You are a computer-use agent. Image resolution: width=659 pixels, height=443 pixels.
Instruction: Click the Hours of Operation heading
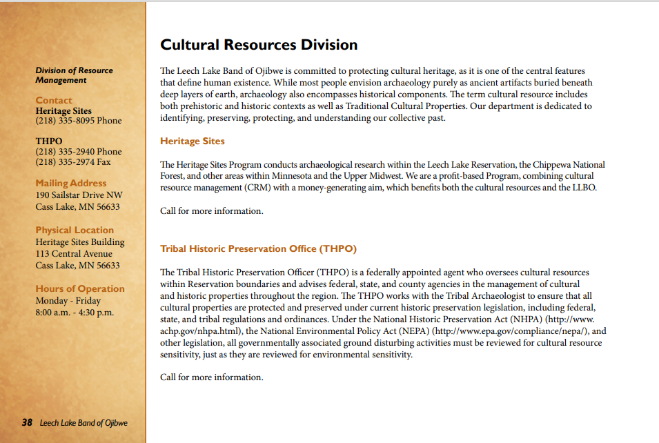(80, 288)
